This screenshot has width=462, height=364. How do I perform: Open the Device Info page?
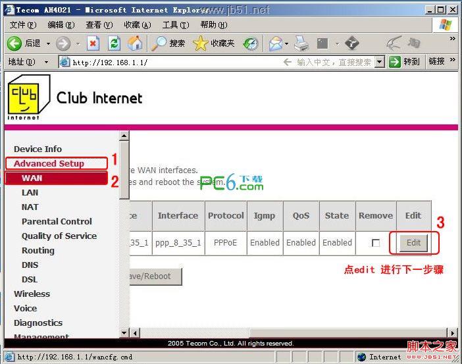tap(38, 149)
